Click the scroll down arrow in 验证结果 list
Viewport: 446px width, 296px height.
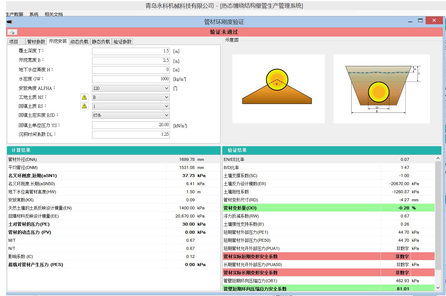pyautogui.click(x=438, y=288)
